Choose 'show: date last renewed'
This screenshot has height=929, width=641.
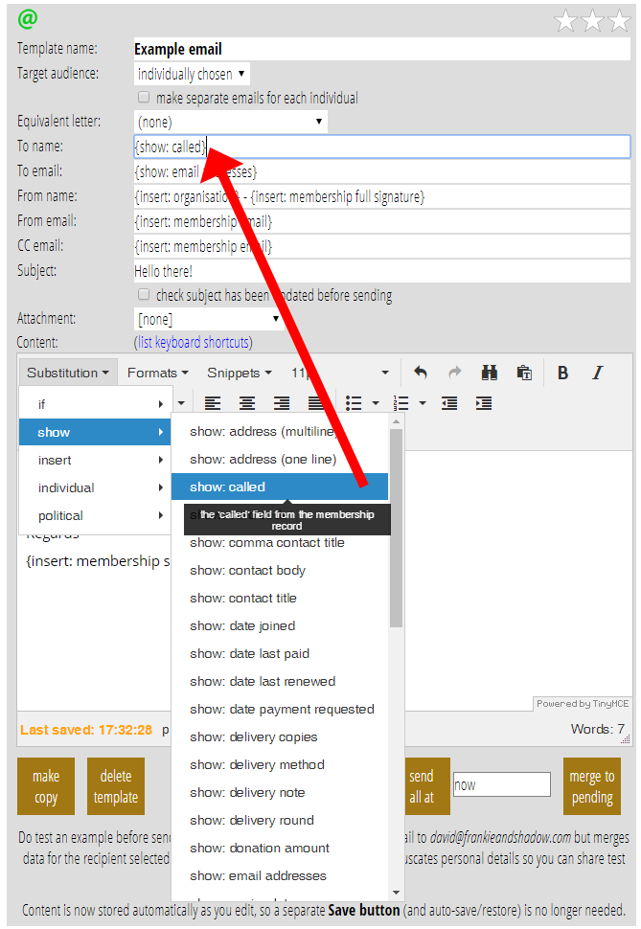point(280,681)
